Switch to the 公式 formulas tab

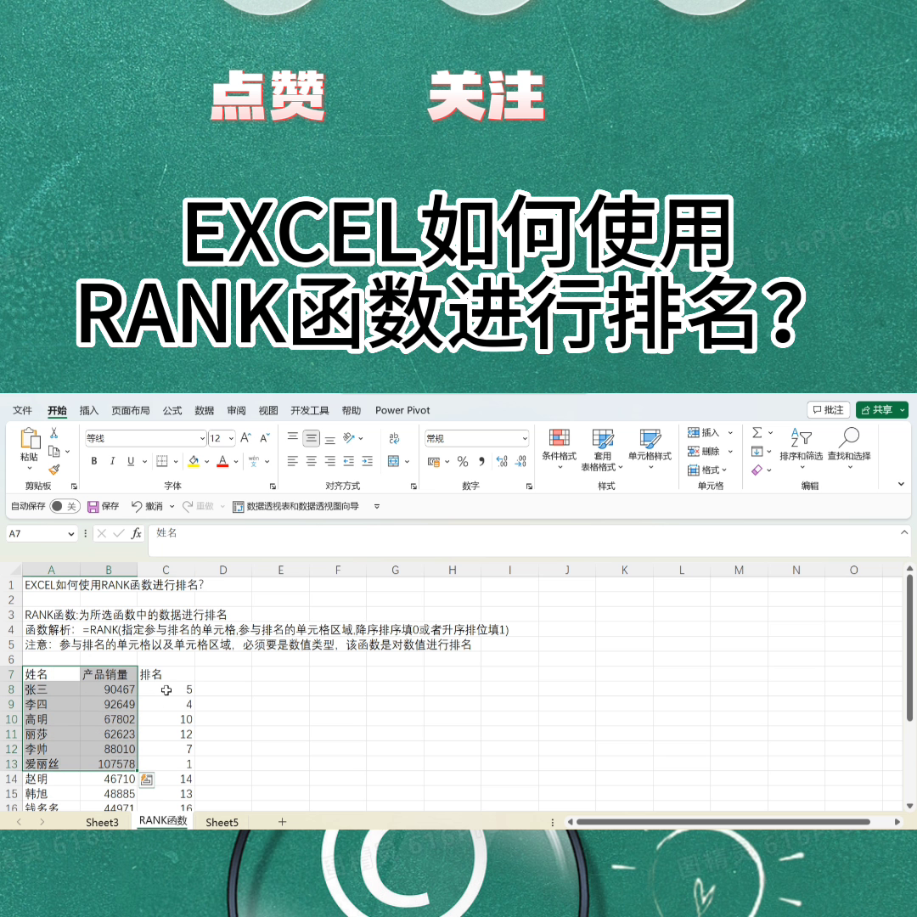[172, 410]
